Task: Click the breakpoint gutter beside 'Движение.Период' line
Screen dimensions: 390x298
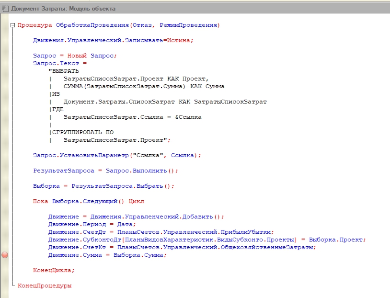Action: (5, 224)
